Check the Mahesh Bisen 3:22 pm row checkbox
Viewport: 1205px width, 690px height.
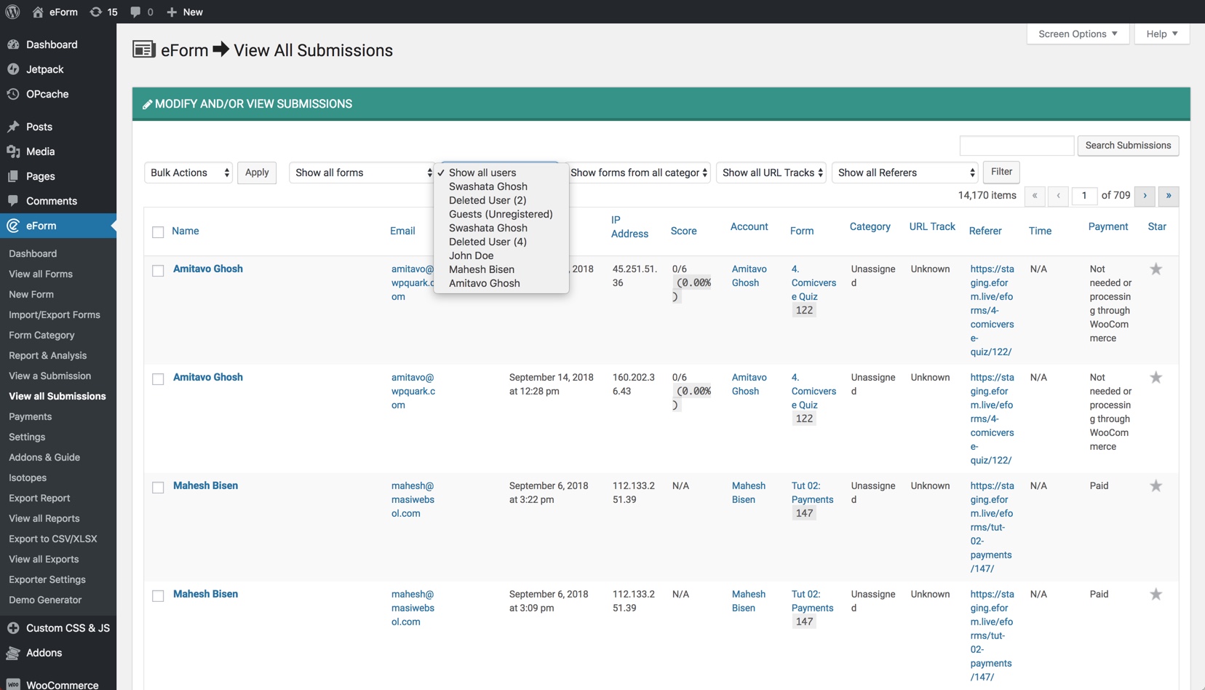158,488
